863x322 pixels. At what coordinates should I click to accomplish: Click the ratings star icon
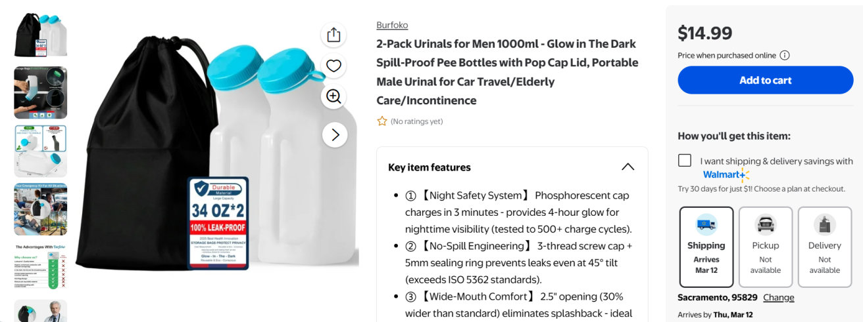coord(382,121)
